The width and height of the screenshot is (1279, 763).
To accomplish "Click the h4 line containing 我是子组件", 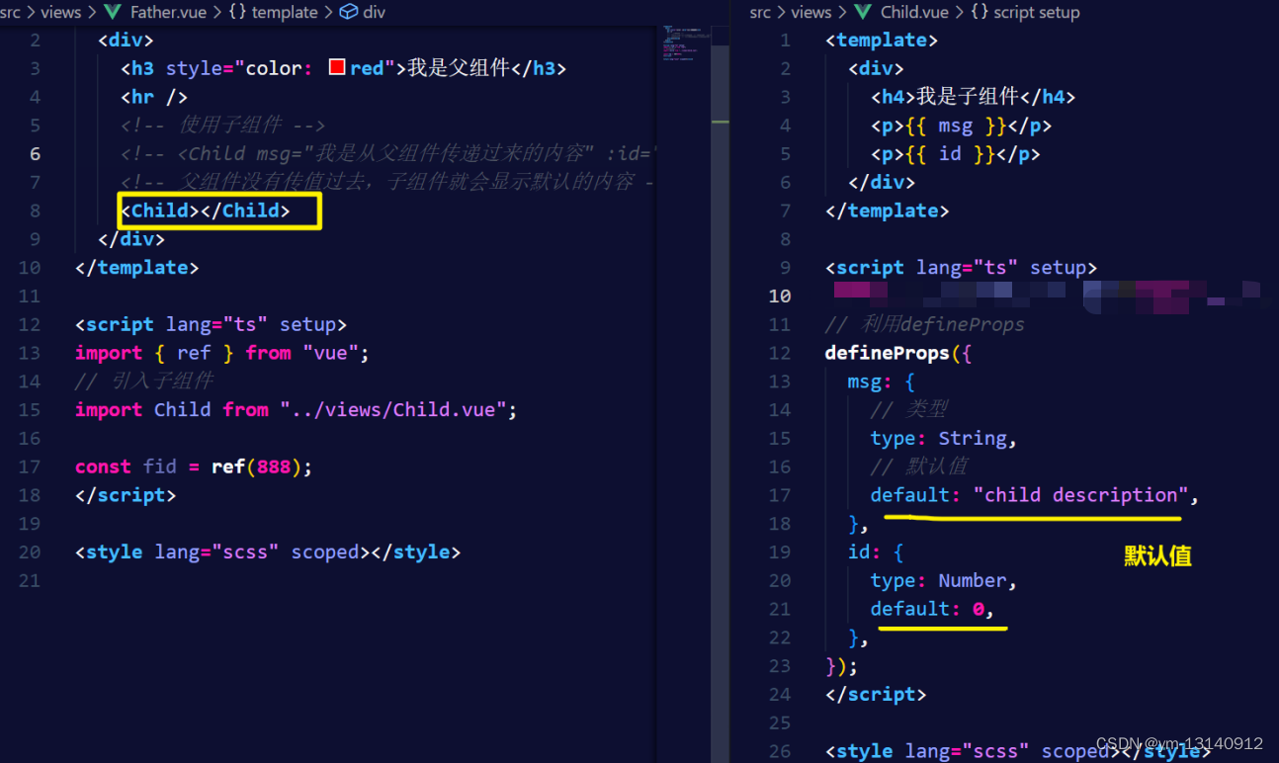I will coord(973,97).
